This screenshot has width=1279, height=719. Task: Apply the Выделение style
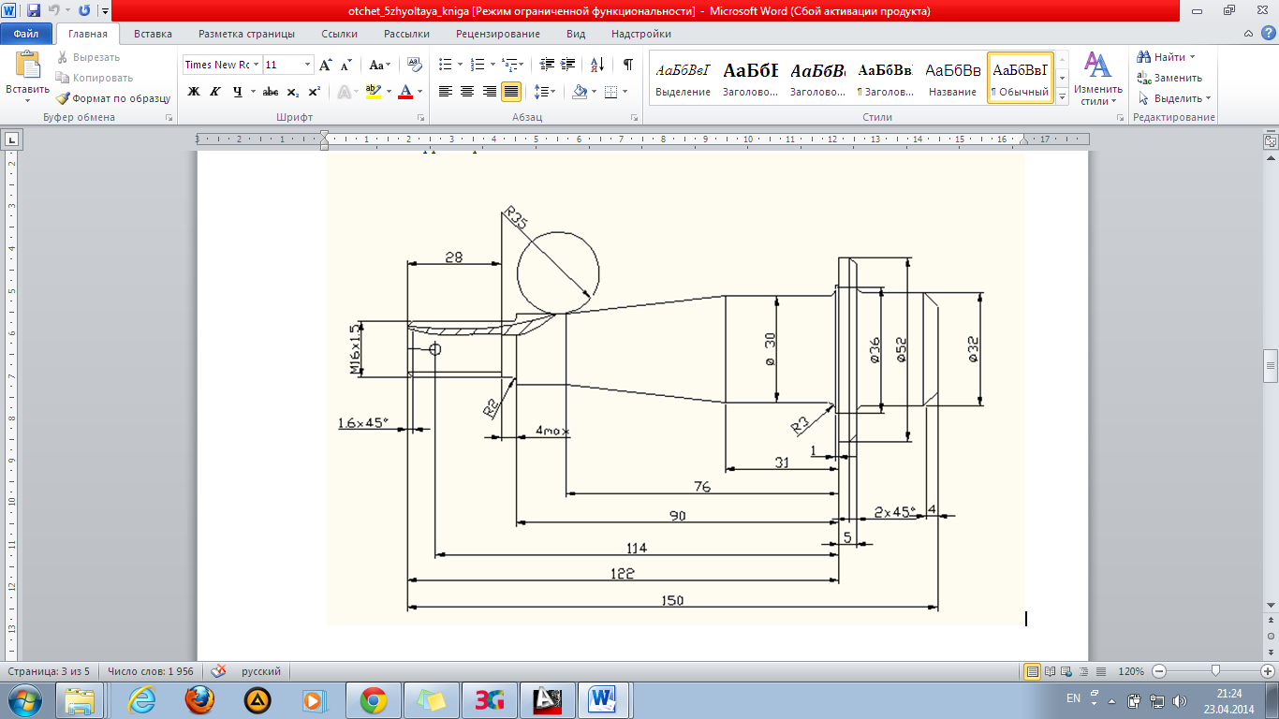coord(684,77)
